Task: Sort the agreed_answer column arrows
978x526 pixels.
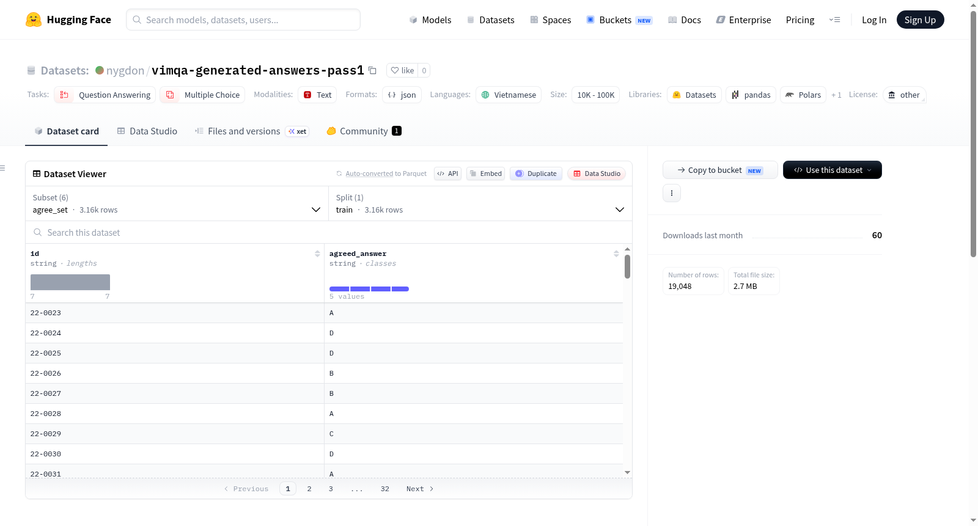Action: (x=616, y=254)
